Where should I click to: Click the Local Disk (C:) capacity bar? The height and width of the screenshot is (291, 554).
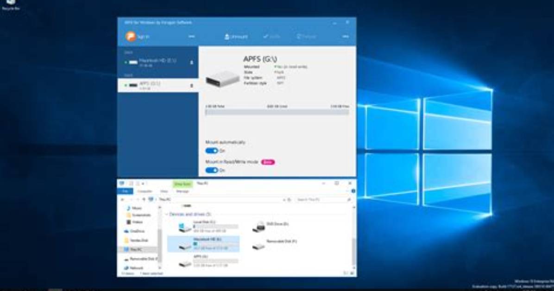click(x=215, y=226)
